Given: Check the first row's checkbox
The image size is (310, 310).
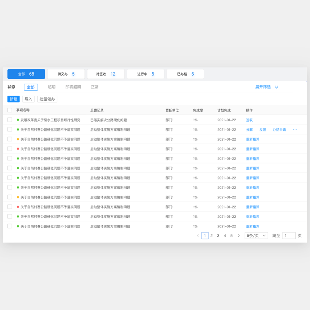Looking at the screenshot, I should [10, 120].
